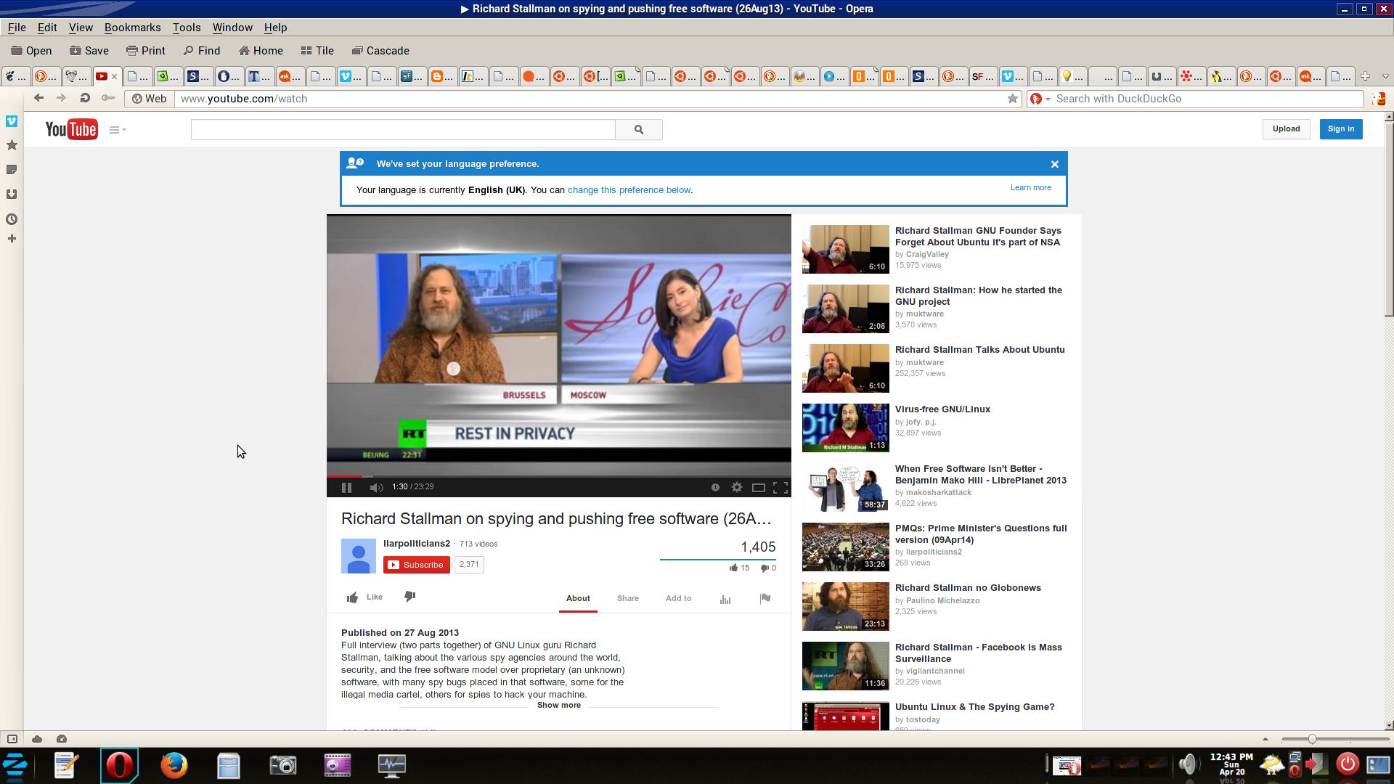Expand description with Show more
Image resolution: width=1394 pixels, height=784 pixels.
pyautogui.click(x=558, y=706)
